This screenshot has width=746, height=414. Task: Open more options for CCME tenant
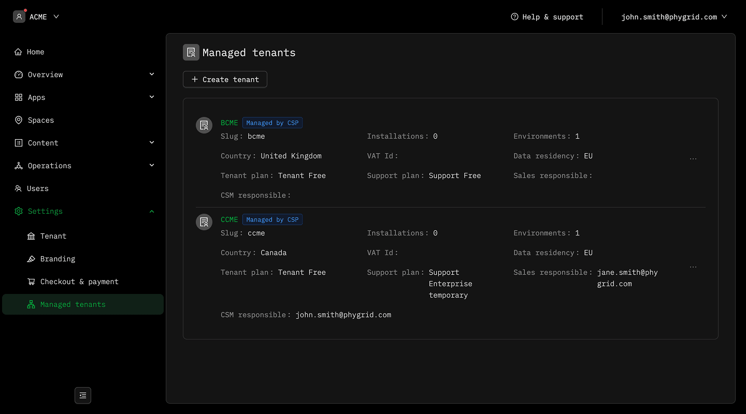coord(693,267)
